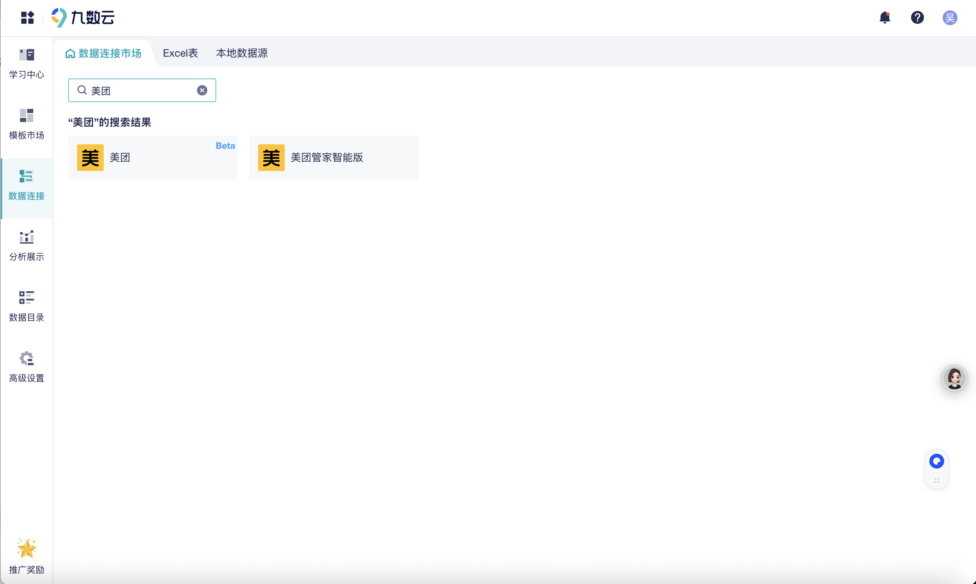Open the 数据目录 sidebar section
The width and height of the screenshot is (976, 584).
pos(26,306)
